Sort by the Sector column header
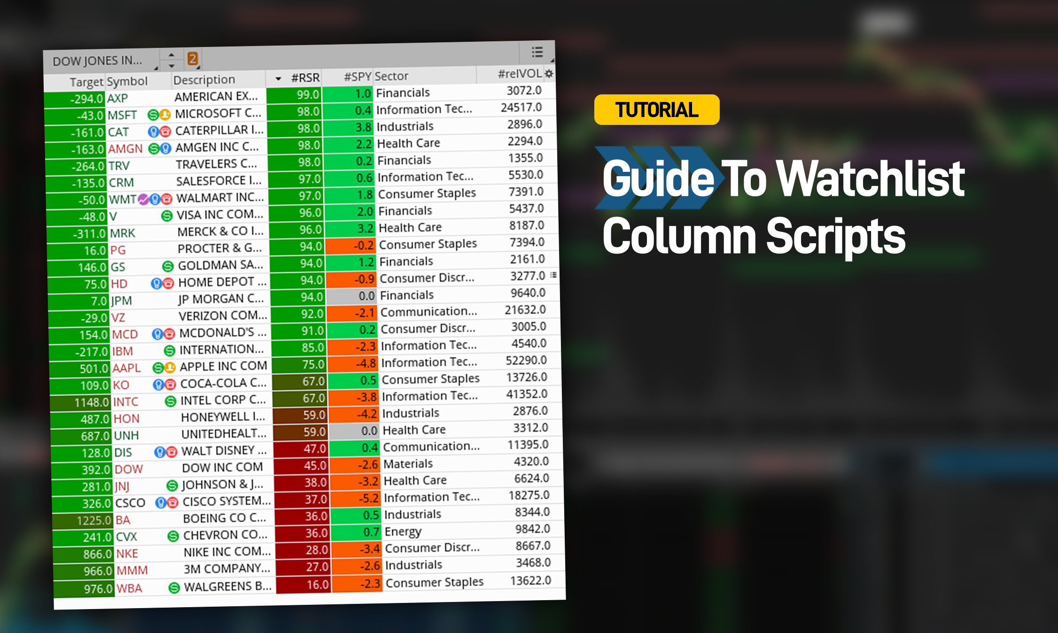 pyautogui.click(x=391, y=76)
